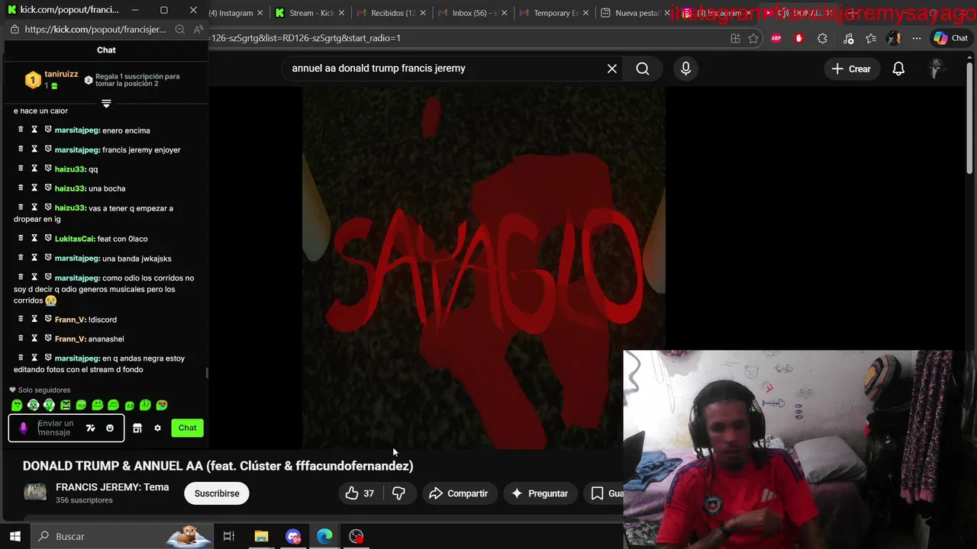Click '356 suscriptores' text
This screenshot has height=549, width=977.
84,500
